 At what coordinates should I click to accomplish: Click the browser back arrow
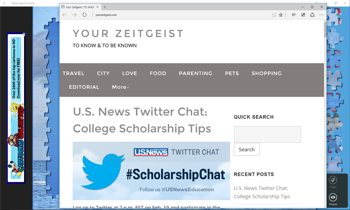(x=65, y=15)
